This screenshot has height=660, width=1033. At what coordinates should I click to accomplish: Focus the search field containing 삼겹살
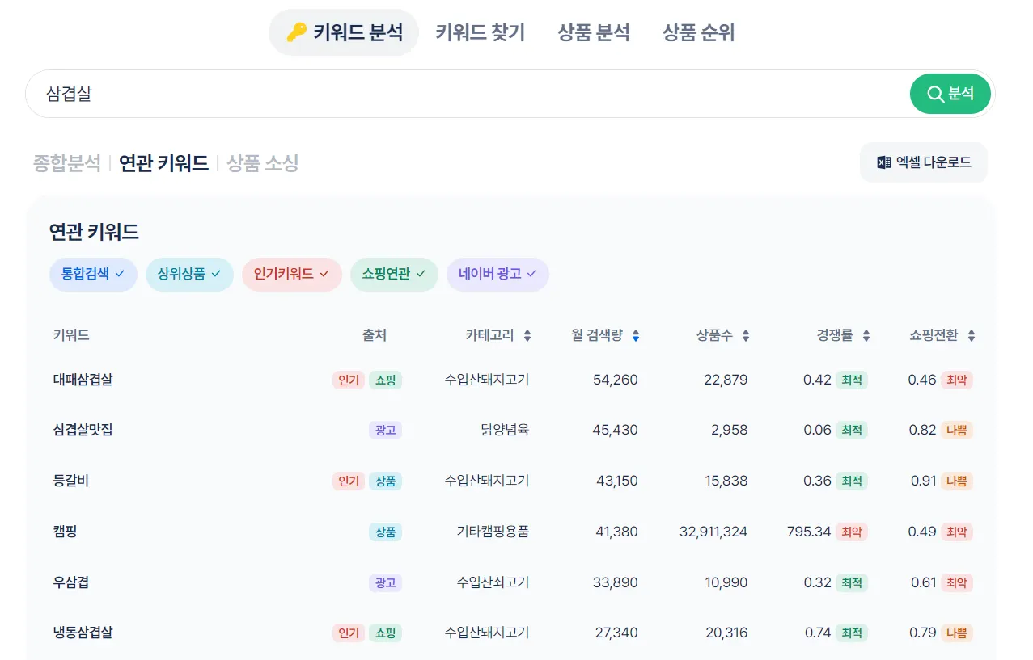click(x=469, y=94)
